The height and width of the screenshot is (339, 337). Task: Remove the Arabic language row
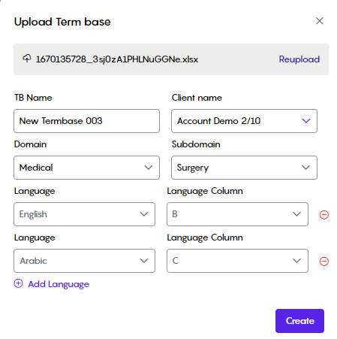324,262
